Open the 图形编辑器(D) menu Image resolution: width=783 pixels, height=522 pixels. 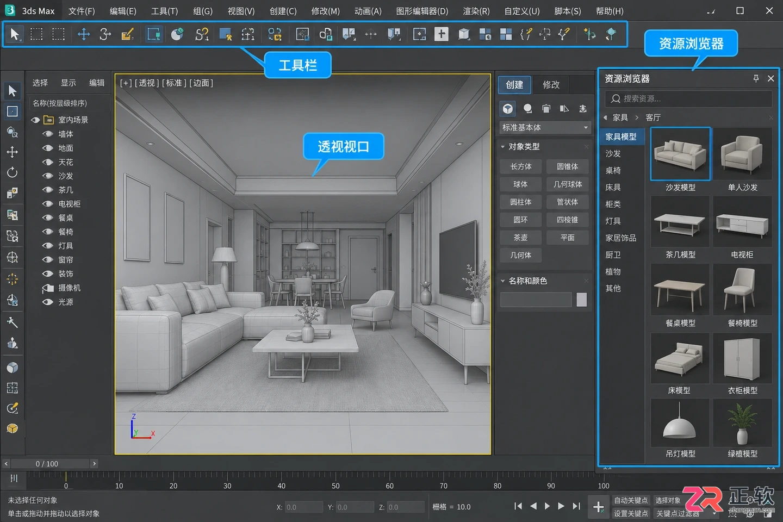point(422,11)
